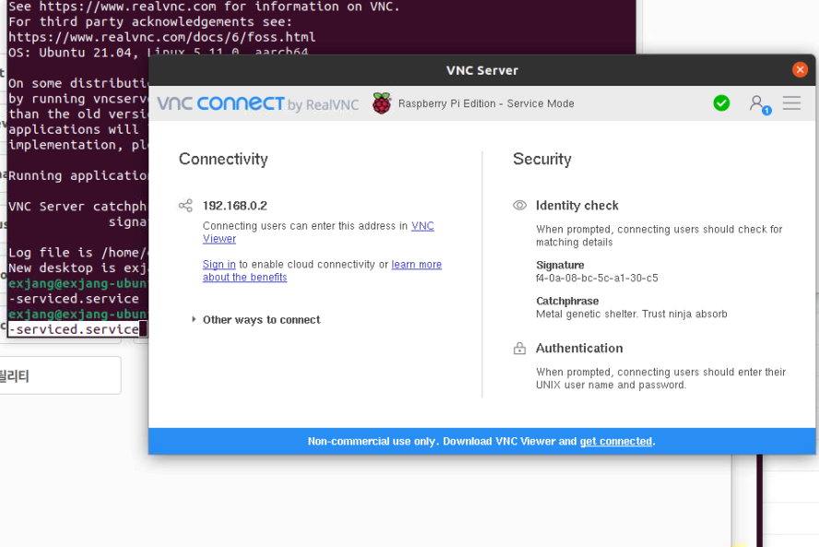
Task: Click the signature value f4-0a-08-bc-5c-a1-30-c5
Action: [597, 278]
